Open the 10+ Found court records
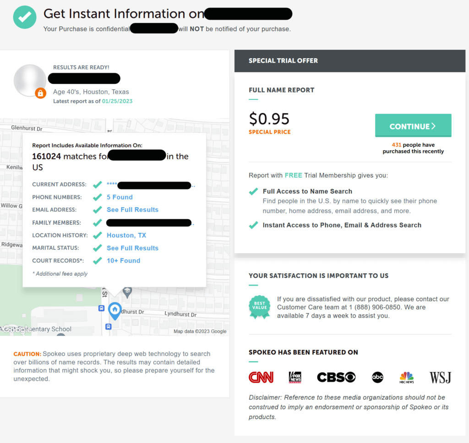Viewport: 469px width, 443px height. [x=123, y=260]
